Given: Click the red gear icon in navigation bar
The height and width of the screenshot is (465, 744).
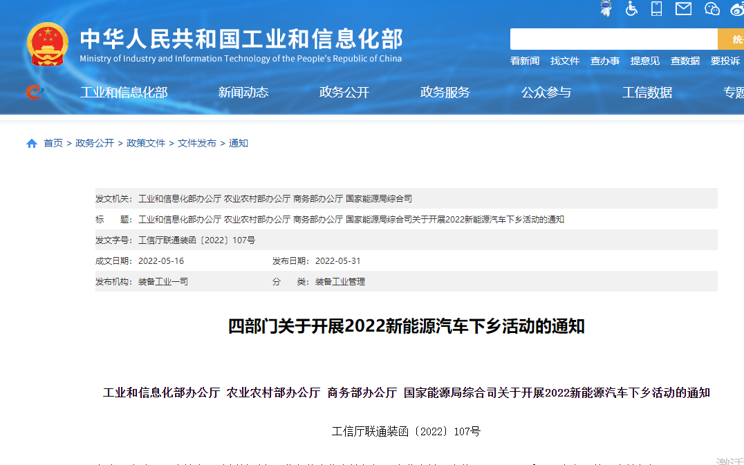Looking at the screenshot, I should point(34,92).
